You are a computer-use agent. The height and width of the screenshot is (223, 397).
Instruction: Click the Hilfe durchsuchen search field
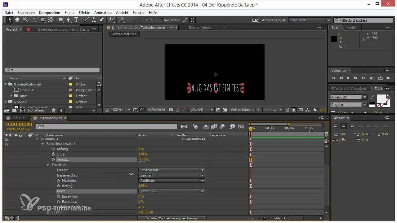click(x=364, y=20)
